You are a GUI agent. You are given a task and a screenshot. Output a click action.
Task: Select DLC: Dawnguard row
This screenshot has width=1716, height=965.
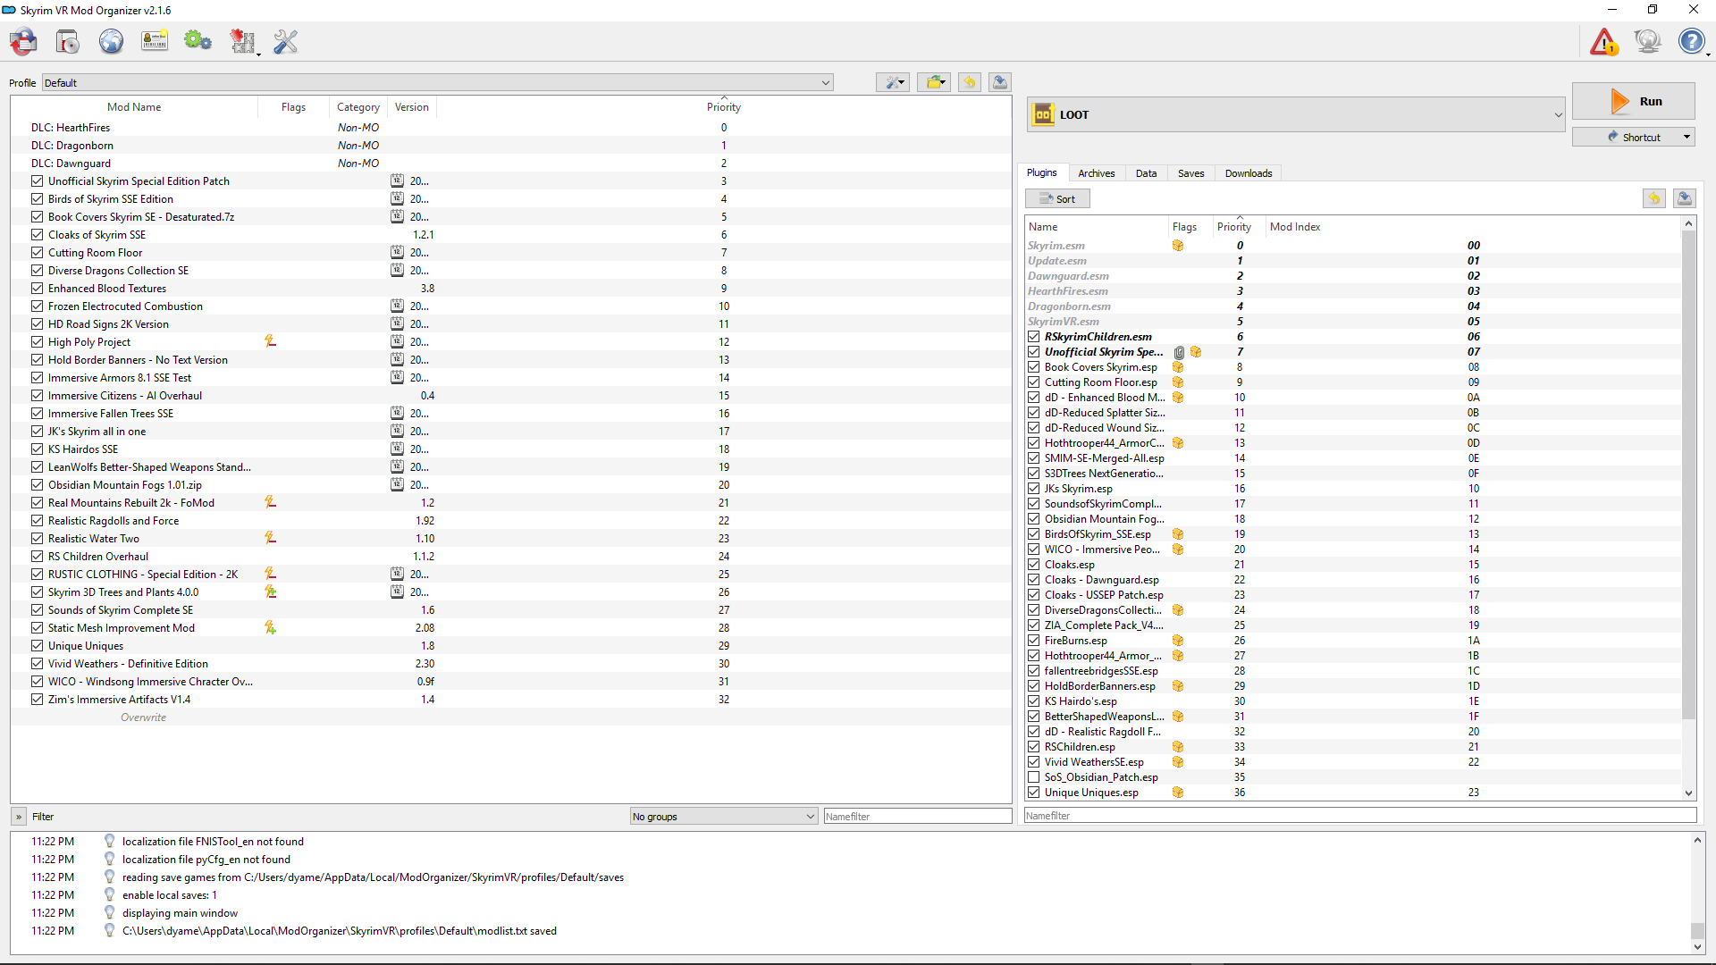(x=510, y=163)
